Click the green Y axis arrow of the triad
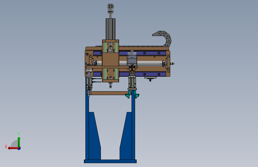The width and height of the screenshot is (258, 167). click(x=19, y=142)
